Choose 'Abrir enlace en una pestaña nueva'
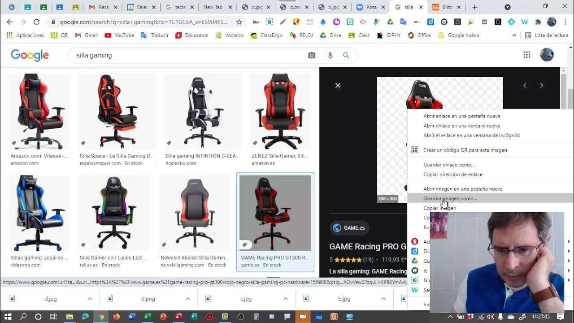This screenshot has width=574, height=323. [x=490, y=116]
